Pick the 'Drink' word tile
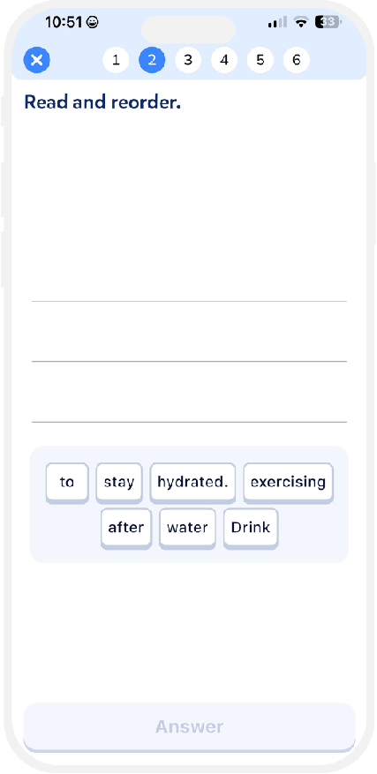377x774 pixels. [251, 528]
